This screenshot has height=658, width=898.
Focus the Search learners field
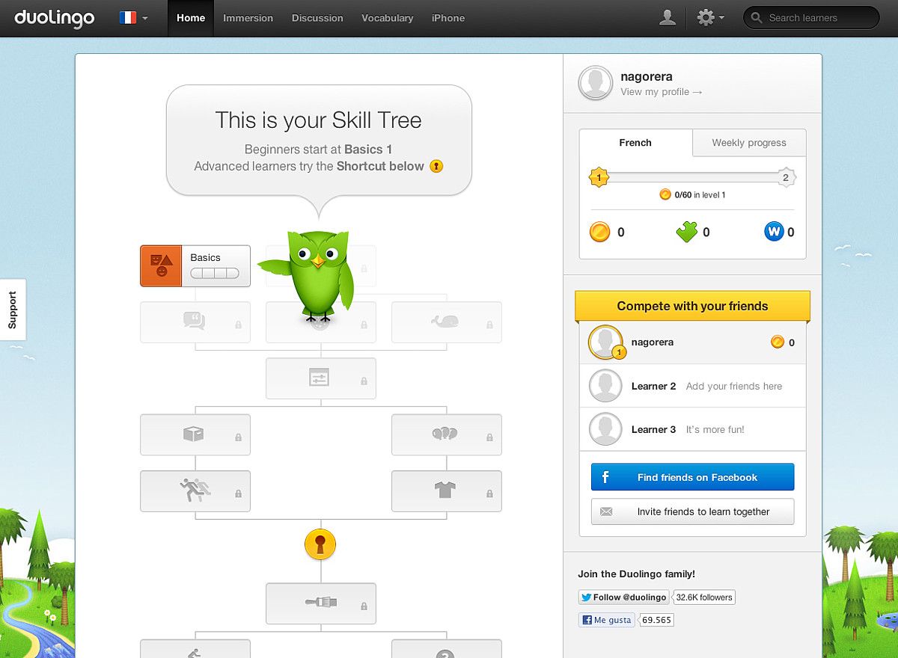point(811,18)
